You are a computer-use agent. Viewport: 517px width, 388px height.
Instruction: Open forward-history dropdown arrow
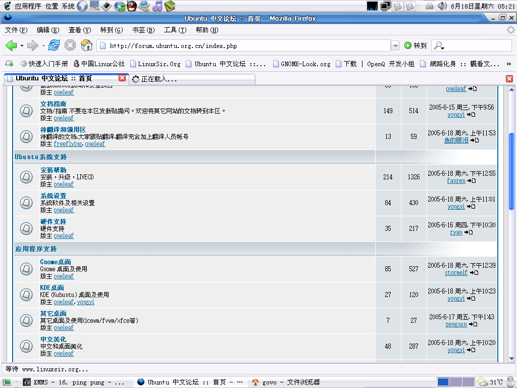point(43,45)
